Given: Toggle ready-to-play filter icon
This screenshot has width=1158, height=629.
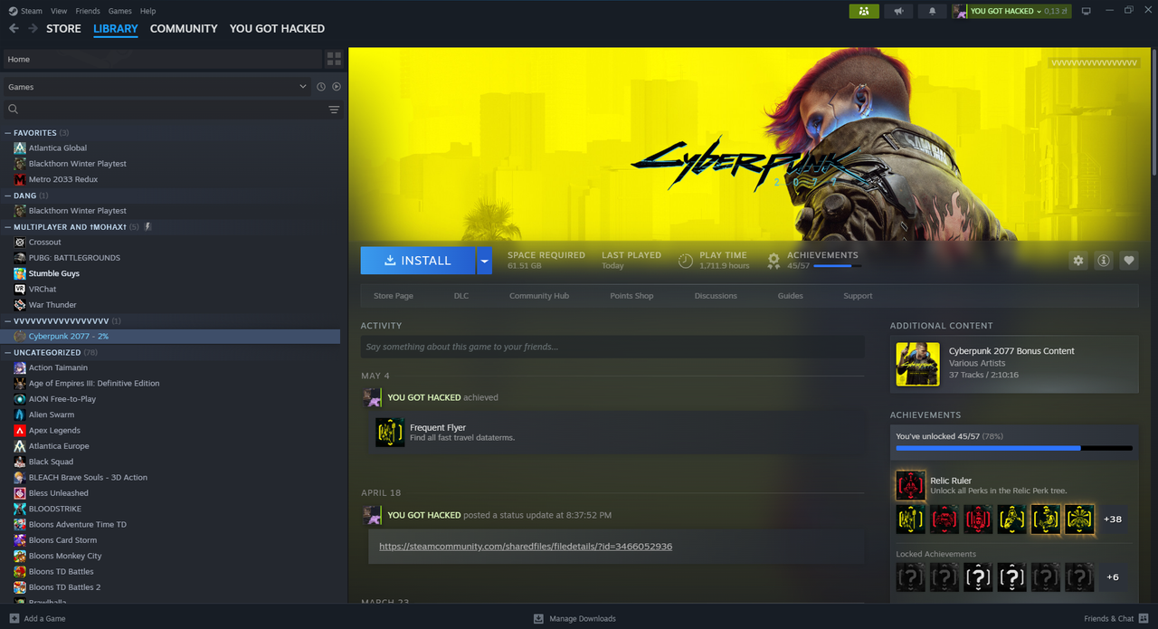Looking at the screenshot, I should (337, 87).
